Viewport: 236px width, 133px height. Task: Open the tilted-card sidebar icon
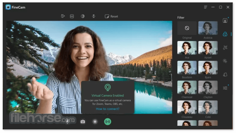225,75
